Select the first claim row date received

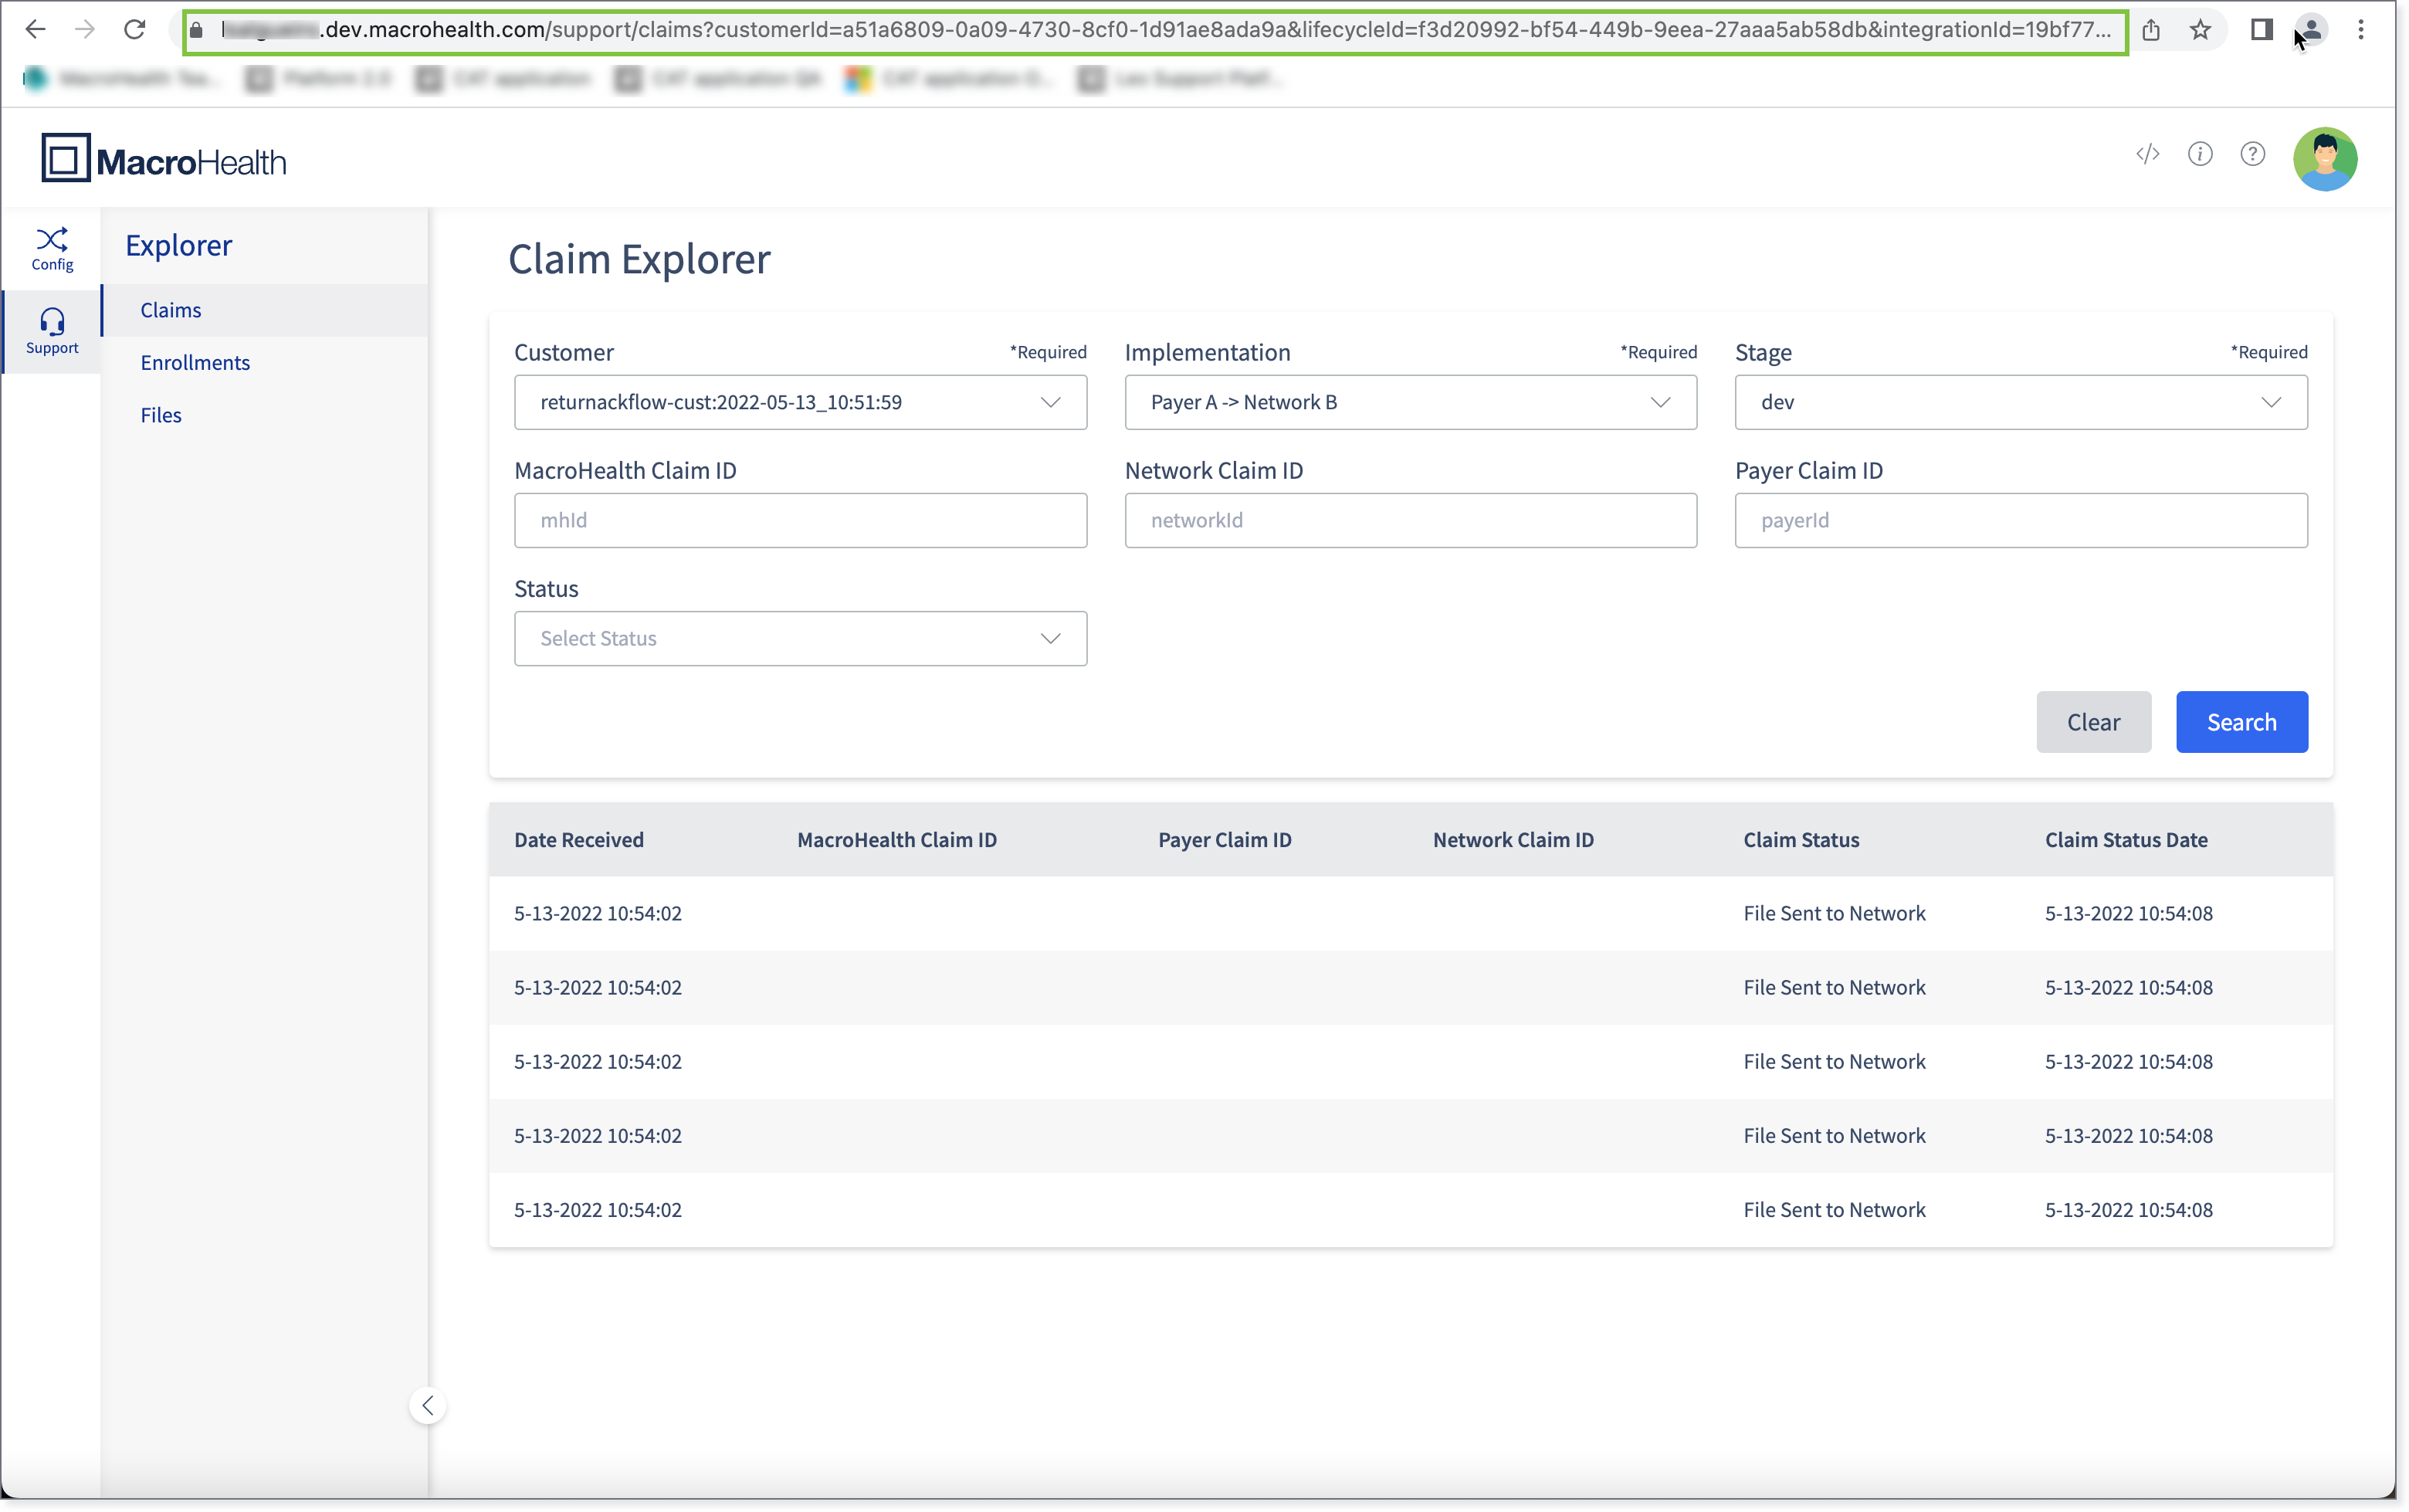(598, 914)
